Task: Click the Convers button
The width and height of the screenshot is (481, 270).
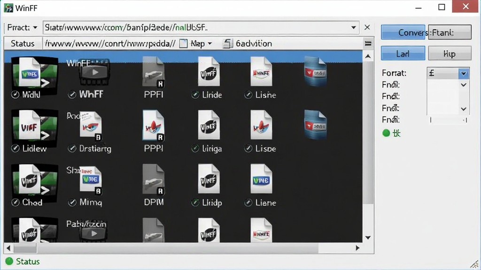Action: tap(403, 32)
